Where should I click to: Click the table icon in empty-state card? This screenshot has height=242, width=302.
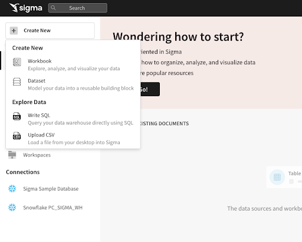[x=277, y=177]
